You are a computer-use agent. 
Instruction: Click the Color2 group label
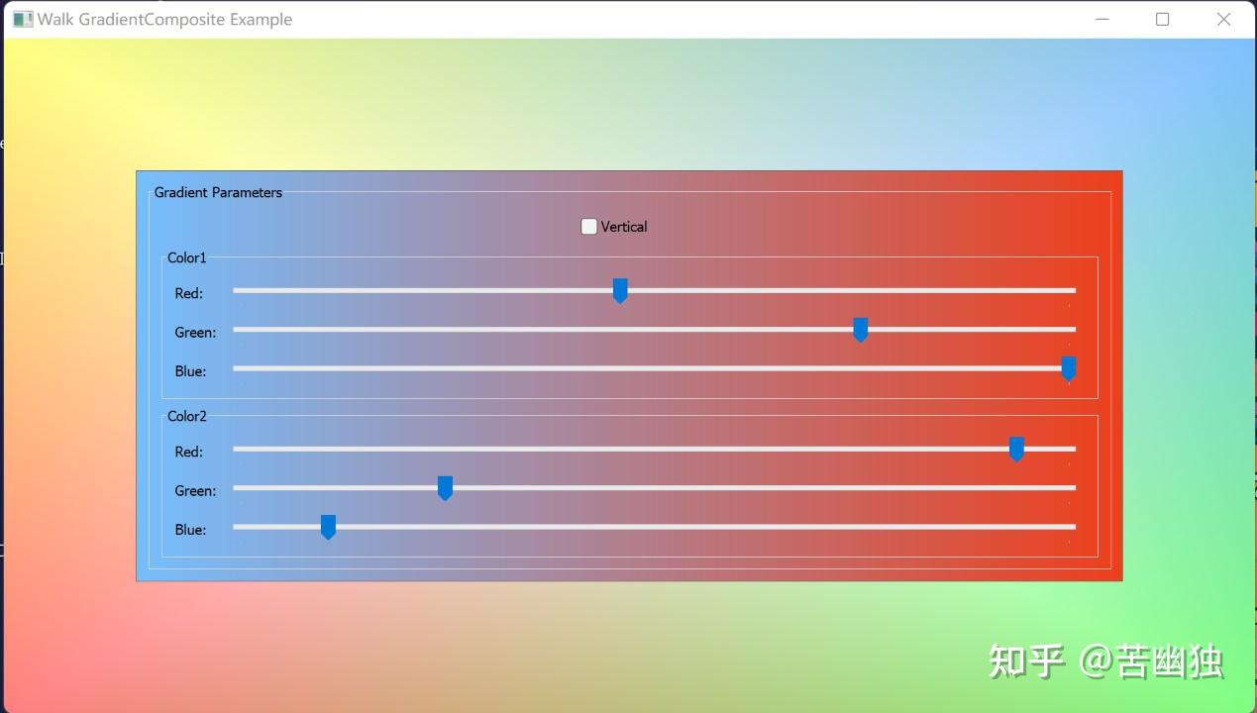click(x=187, y=416)
